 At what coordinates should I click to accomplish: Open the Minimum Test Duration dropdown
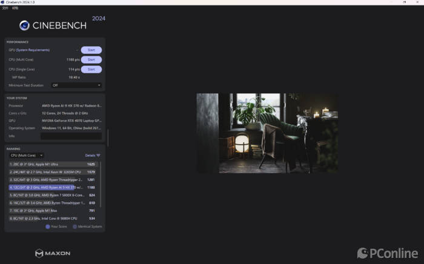pos(76,85)
